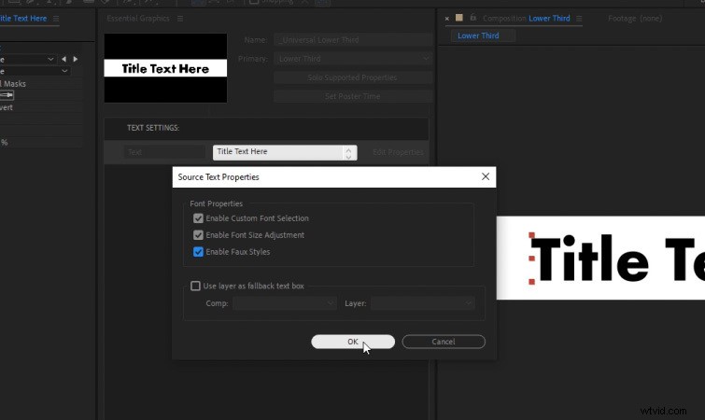Click previous keyframe left arrow
The width and height of the screenshot is (705, 420).
click(63, 59)
